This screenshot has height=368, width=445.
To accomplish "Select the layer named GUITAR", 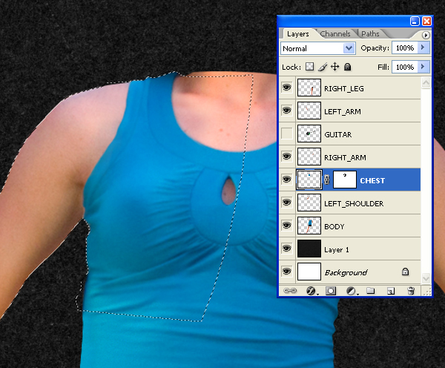I will click(337, 134).
